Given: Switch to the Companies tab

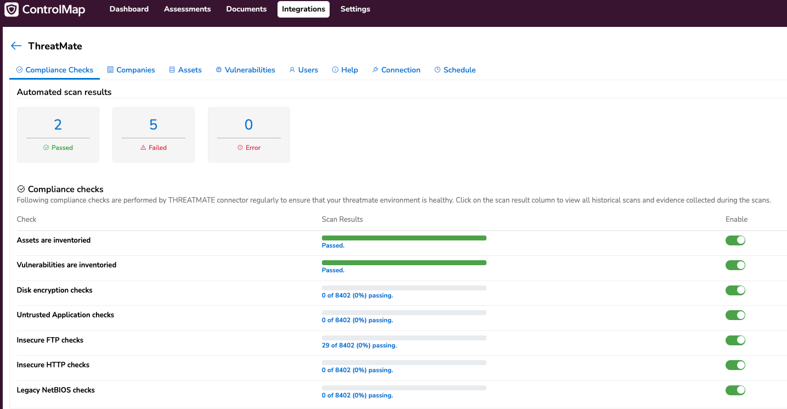Looking at the screenshot, I should [x=131, y=70].
